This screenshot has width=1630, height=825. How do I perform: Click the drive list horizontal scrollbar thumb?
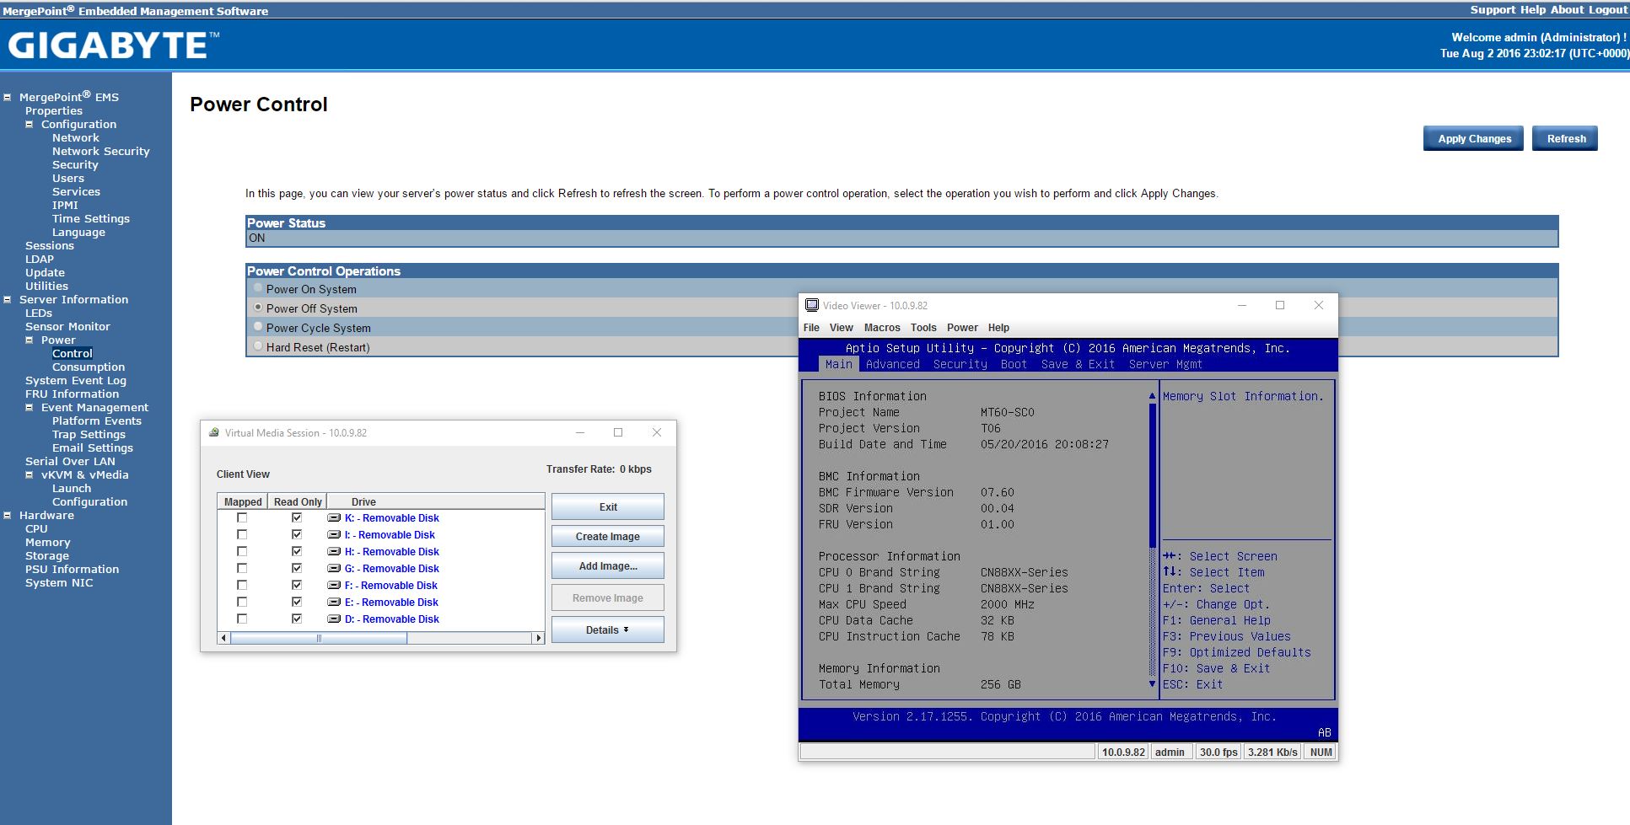coord(319,639)
